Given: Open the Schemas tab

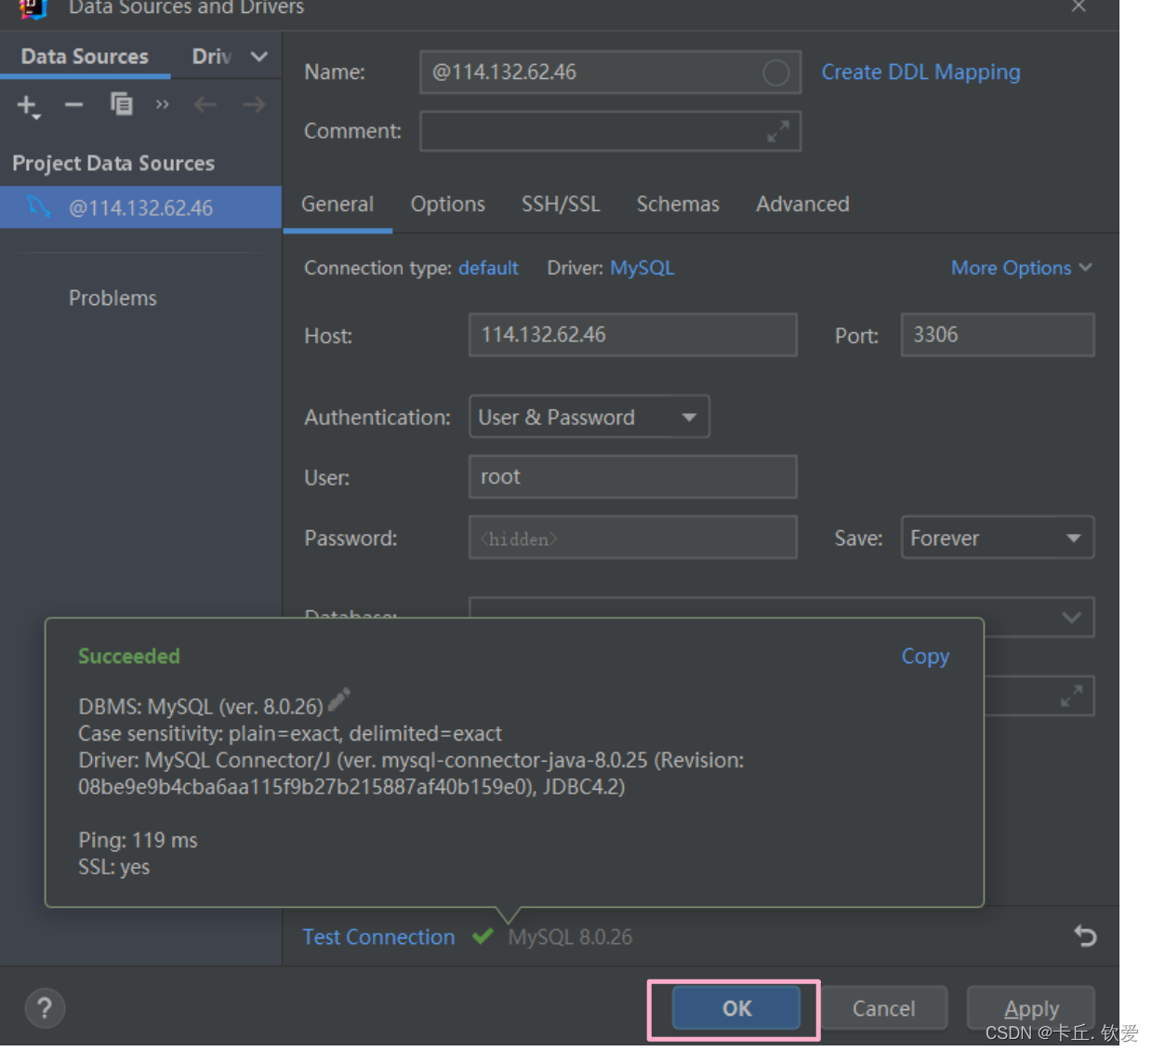Looking at the screenshot, I should [x=678, y=204].
